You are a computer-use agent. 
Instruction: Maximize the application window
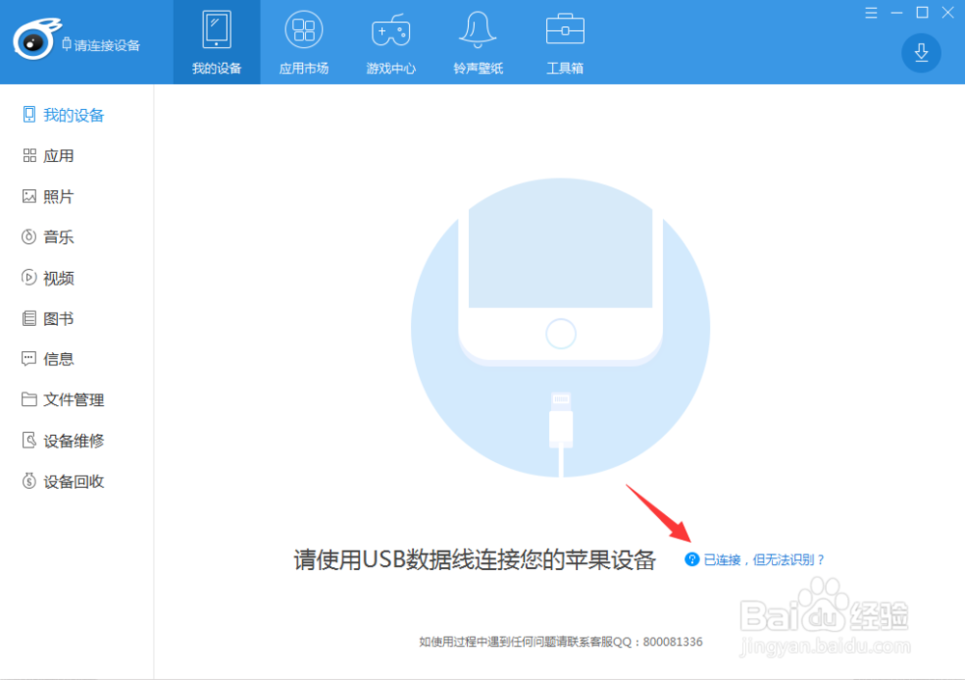point(922,13)
